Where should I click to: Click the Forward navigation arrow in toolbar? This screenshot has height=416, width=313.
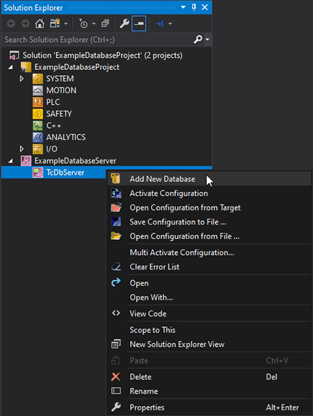coord(25,24)
